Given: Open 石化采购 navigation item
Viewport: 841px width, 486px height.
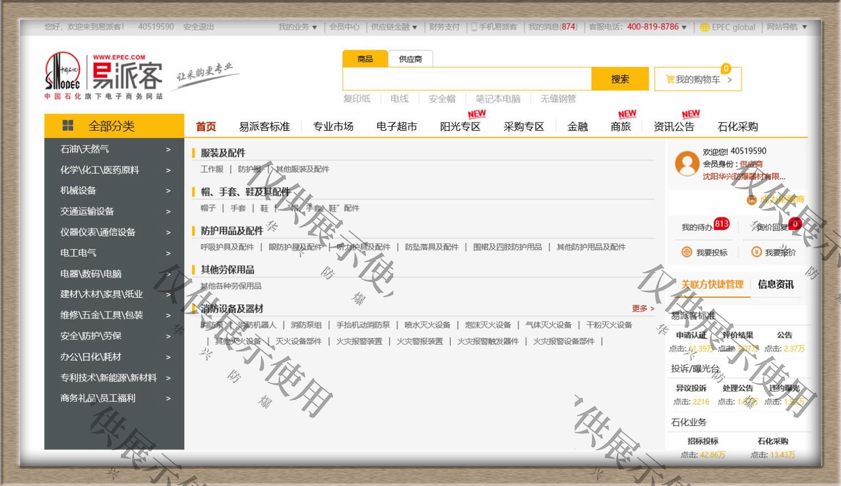Looking at the screenshot, I should tap(738, 127).
